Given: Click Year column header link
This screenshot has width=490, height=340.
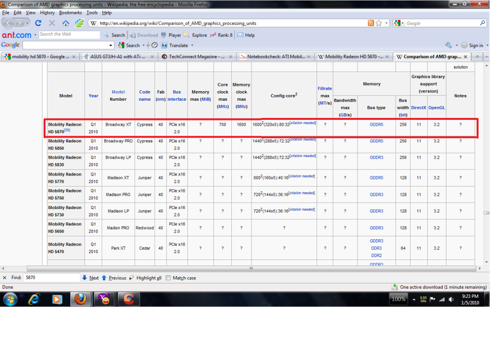Looking at the screenshot, I should click(93, 96).
